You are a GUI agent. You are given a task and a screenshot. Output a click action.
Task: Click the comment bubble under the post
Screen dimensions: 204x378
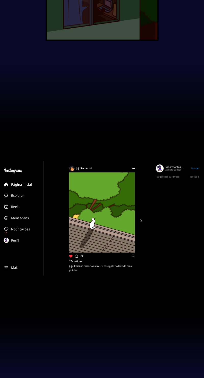(x=76, y=256)
